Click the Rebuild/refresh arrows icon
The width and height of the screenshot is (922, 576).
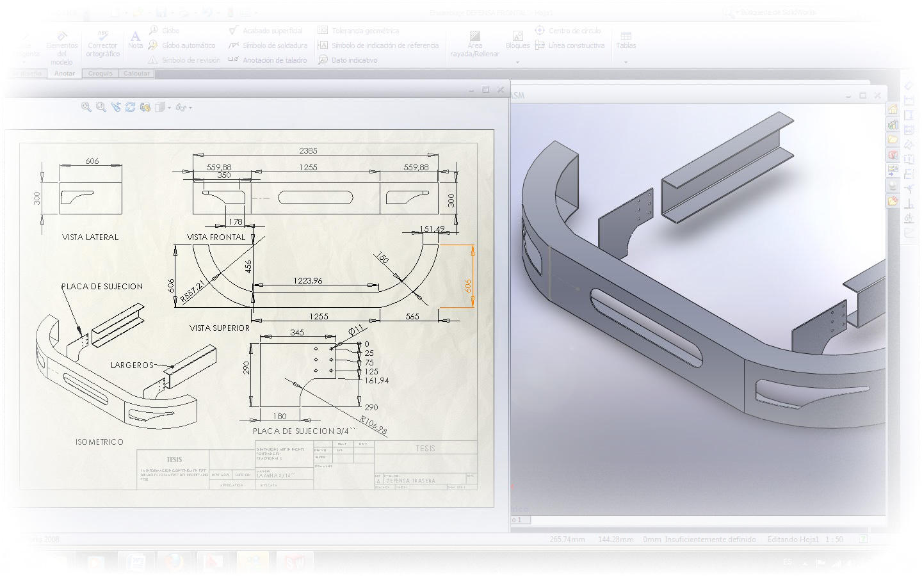(130, 108)
